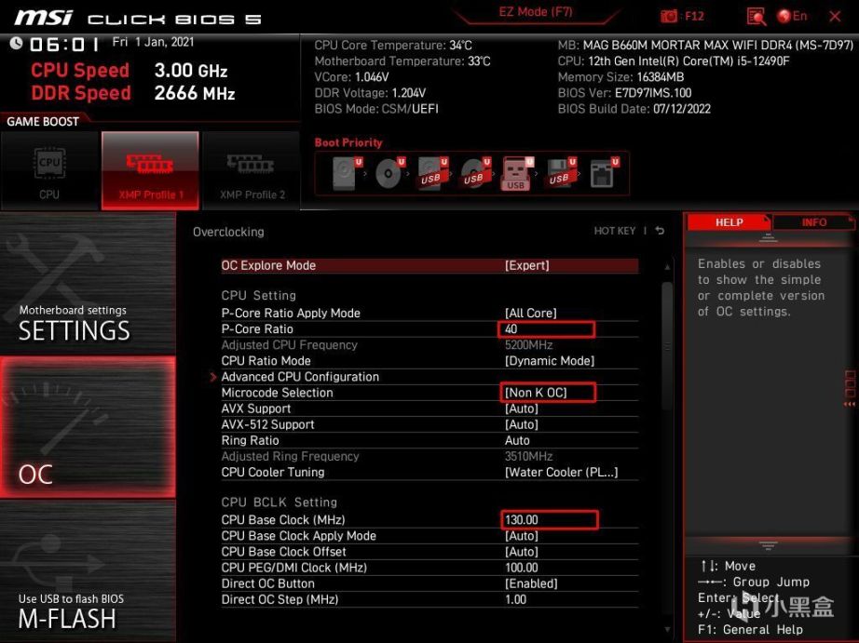This screenshot has height=643, width=859.
Task: Open the OC overclocking section
Action: [88, 427]
